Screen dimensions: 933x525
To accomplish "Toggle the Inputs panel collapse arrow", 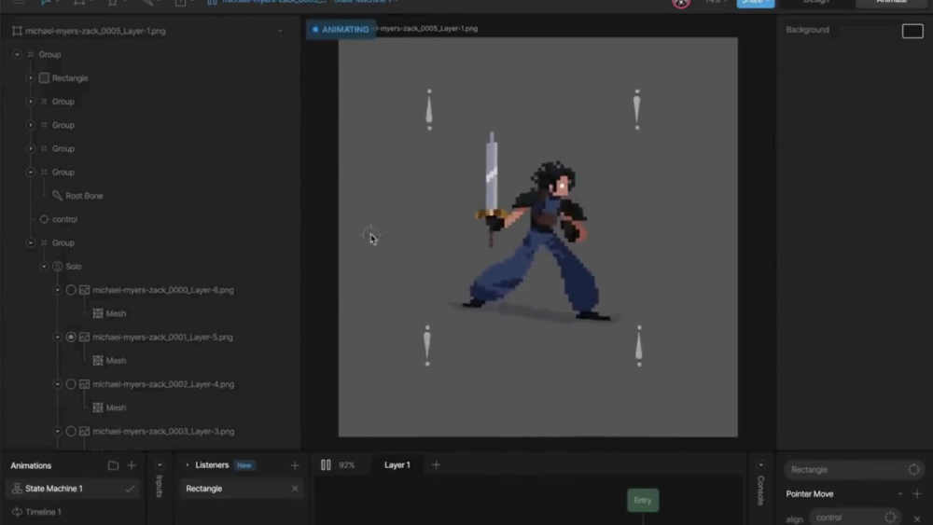I will [x=160, y=465].
